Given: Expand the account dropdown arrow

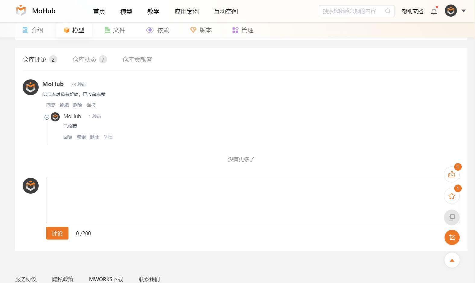Looking at the screenshot, I should coord(464,11).
